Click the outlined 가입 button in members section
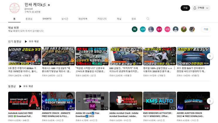The image size is (218, 123). click(x=206, y=29)
